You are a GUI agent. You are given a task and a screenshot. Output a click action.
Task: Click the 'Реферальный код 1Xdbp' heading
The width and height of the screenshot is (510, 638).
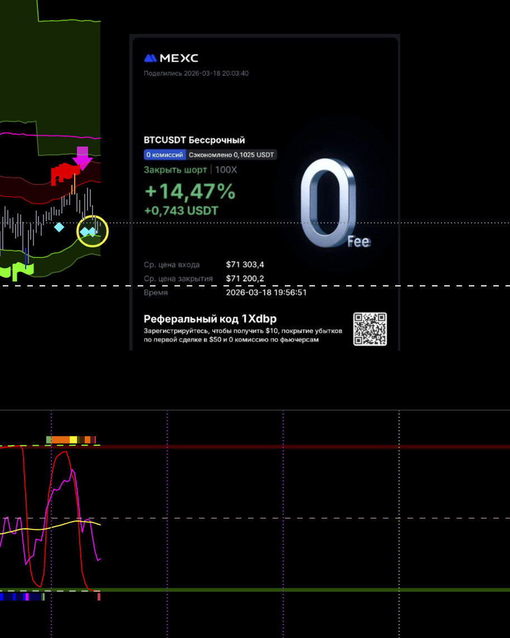coord(210,319)
